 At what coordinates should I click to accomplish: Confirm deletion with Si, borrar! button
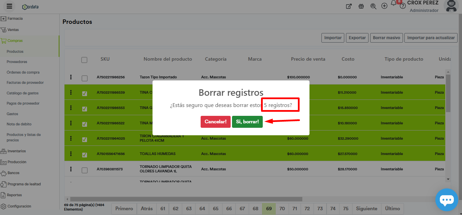(247, 122)
